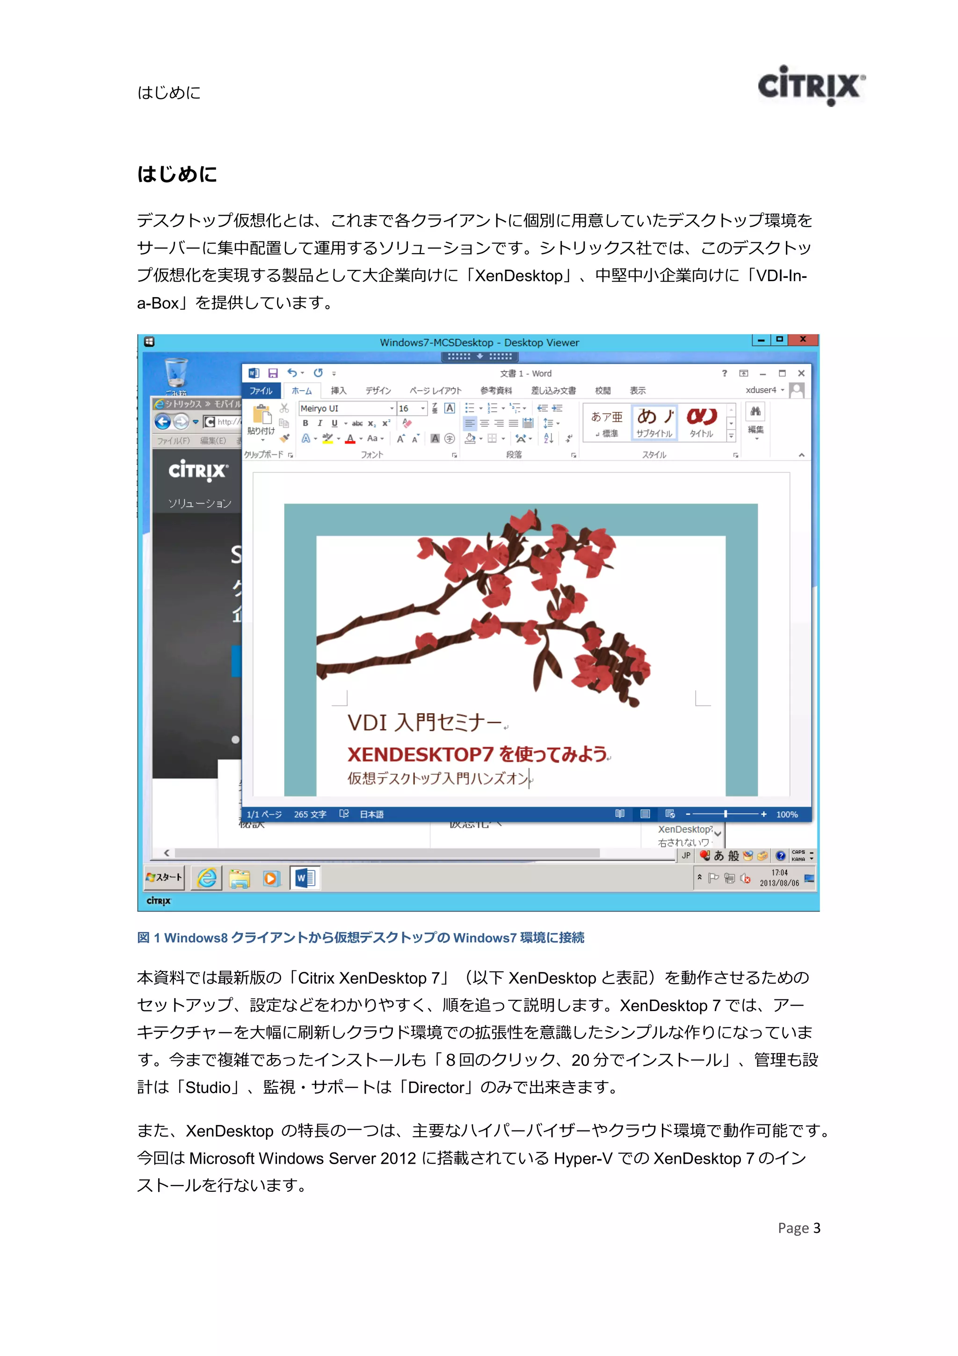Click the Save icon in Word's quick access toolbar

273,373
